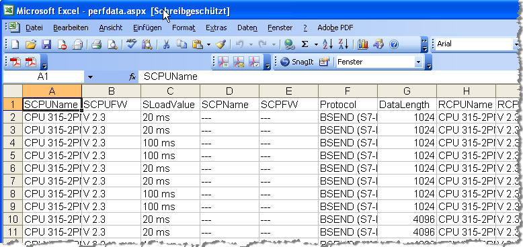Expand Standard toolbar options chevron
Image resolution: width=523 pixels, height=247 pixels.
point(424,44)
